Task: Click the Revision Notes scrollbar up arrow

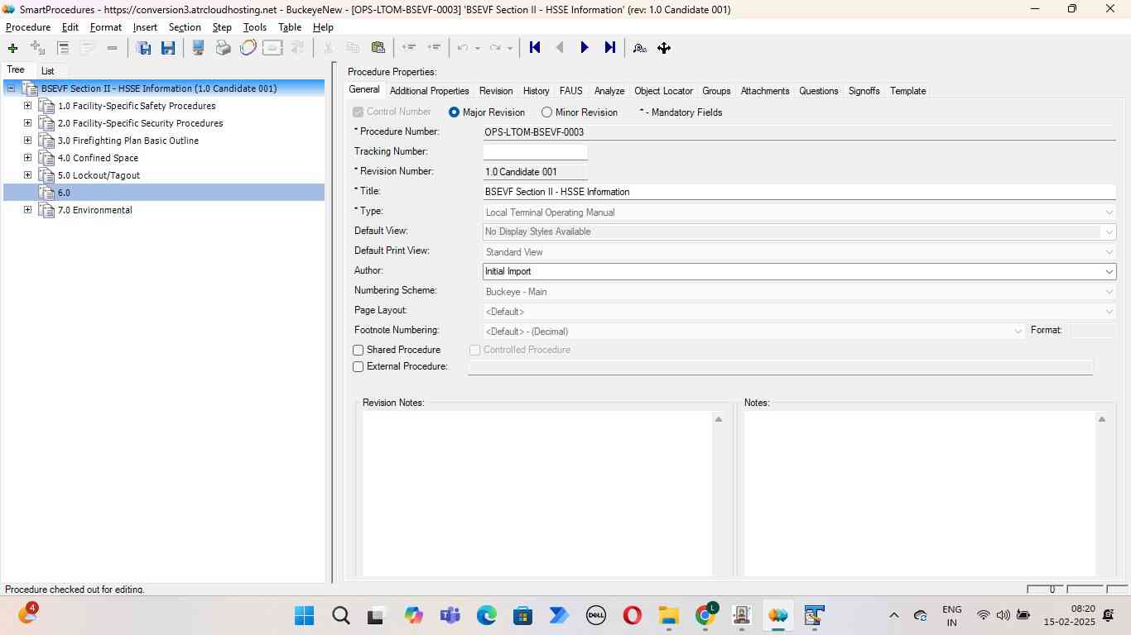Action: (x=719, y=419)
